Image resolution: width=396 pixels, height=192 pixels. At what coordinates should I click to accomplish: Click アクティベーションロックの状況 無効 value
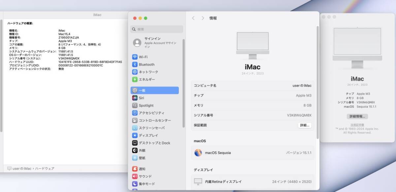(x=61, y=69)
